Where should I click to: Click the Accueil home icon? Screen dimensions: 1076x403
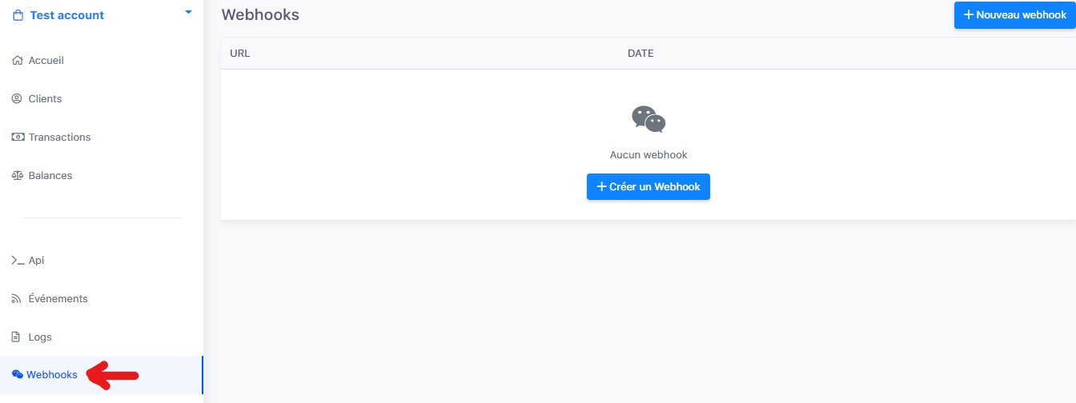(18, 61)
